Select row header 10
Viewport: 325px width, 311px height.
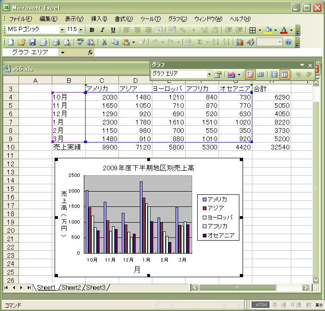(x=11, y=147)
